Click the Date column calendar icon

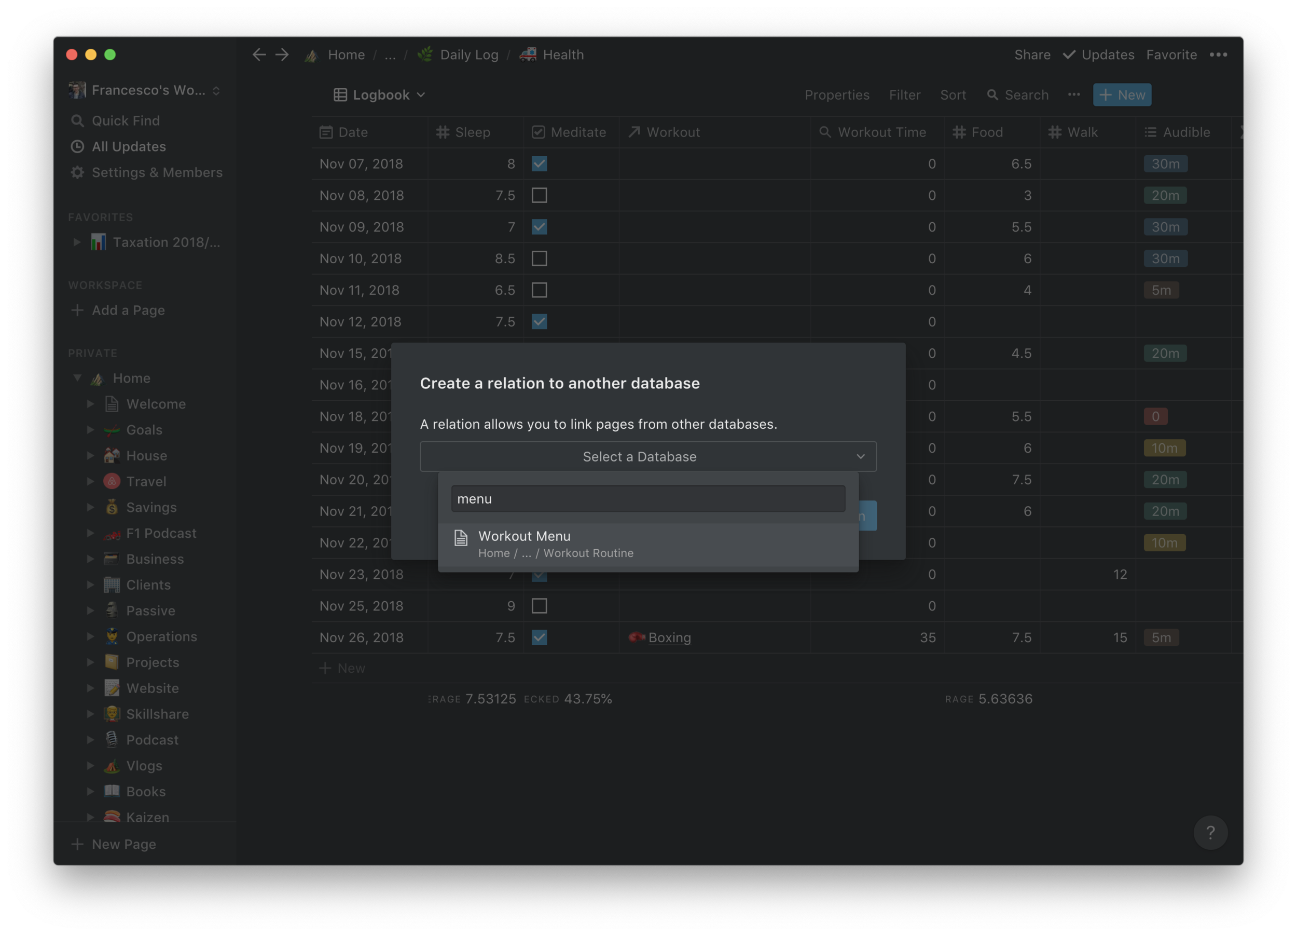pos(326,132)
